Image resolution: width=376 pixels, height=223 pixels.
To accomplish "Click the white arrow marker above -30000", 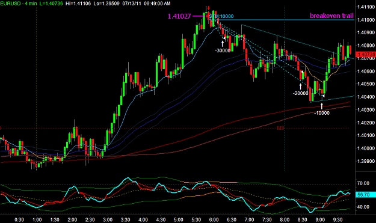I will point(223,43).
